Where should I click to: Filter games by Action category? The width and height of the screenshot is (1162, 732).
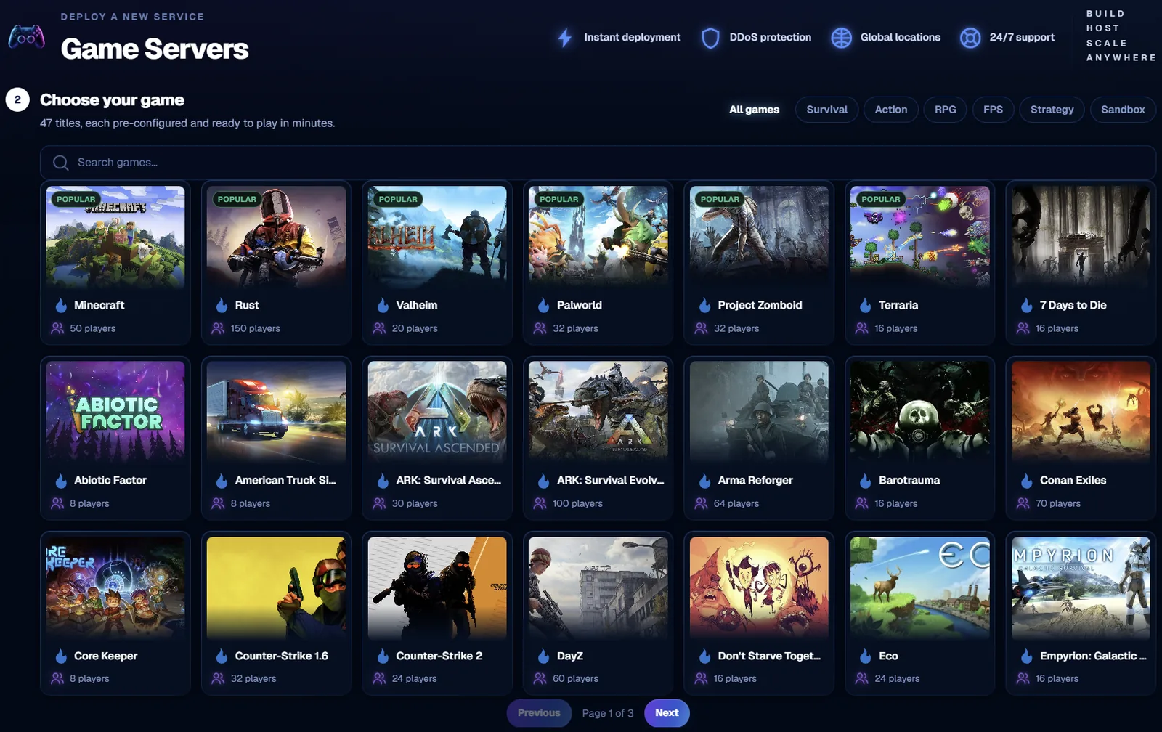(x=890, y=110)
